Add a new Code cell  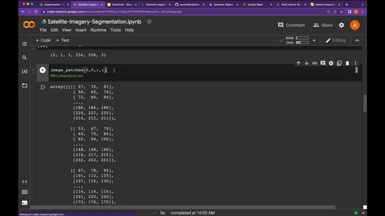[x=43, y=40]
